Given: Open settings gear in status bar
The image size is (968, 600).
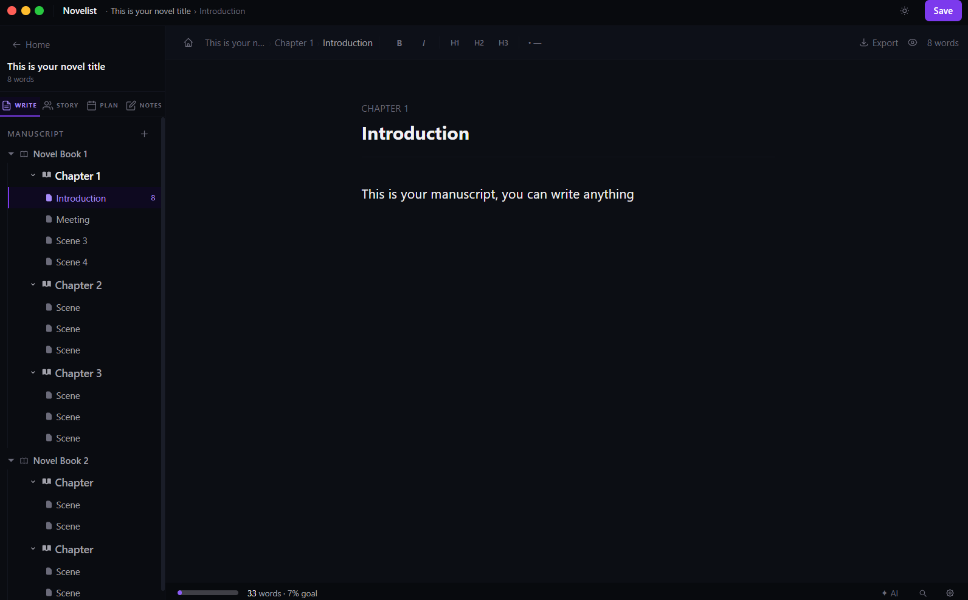Looking at the screenshot, I should (950, 593).
